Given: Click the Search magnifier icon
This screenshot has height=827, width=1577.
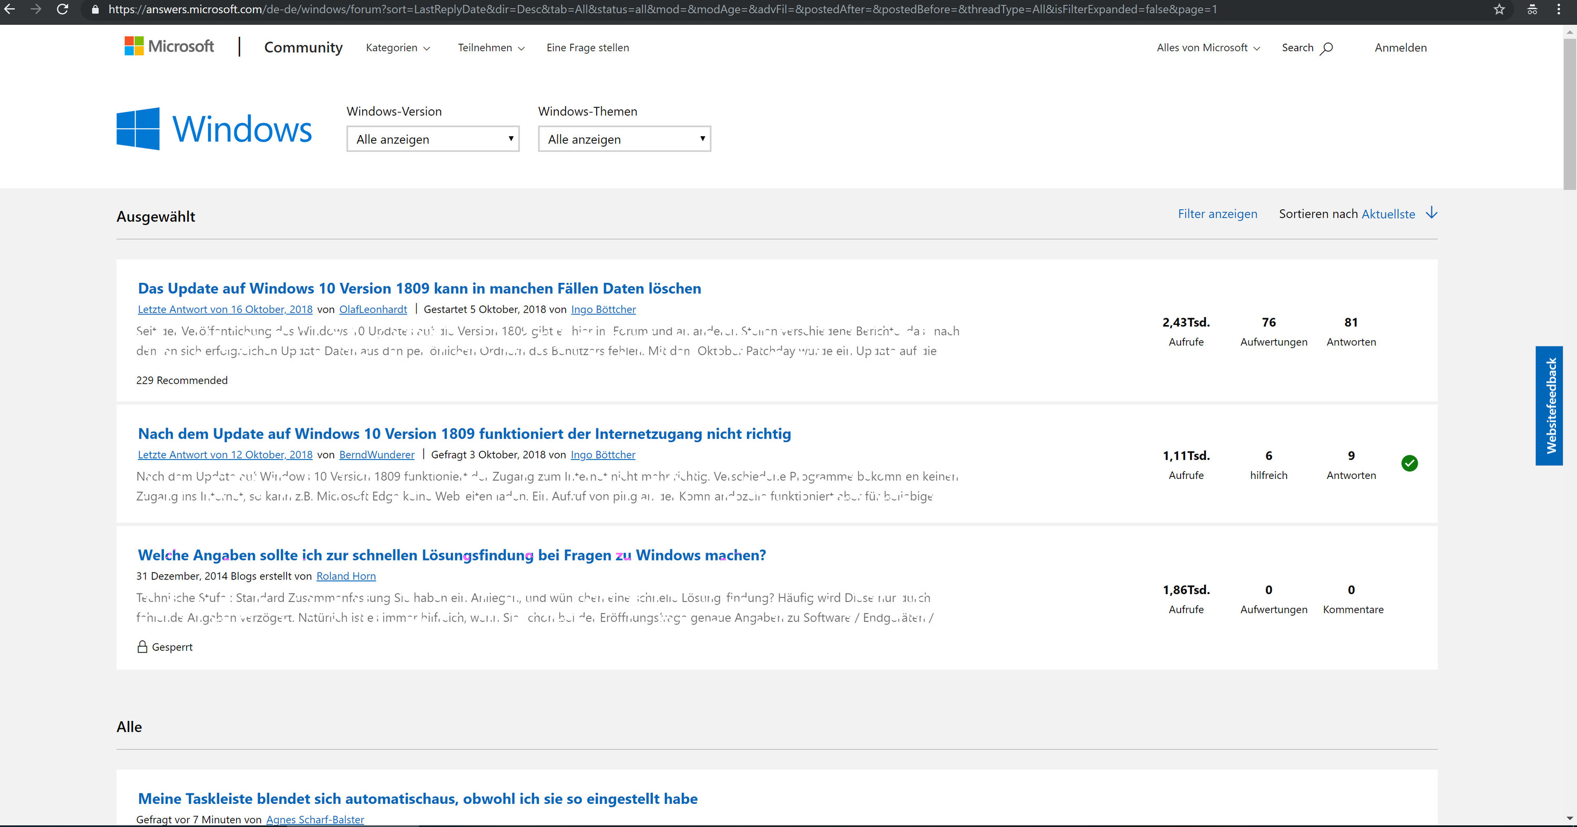Looking at the screenshot, I should pyautogui.click(x=1326, y=48).
